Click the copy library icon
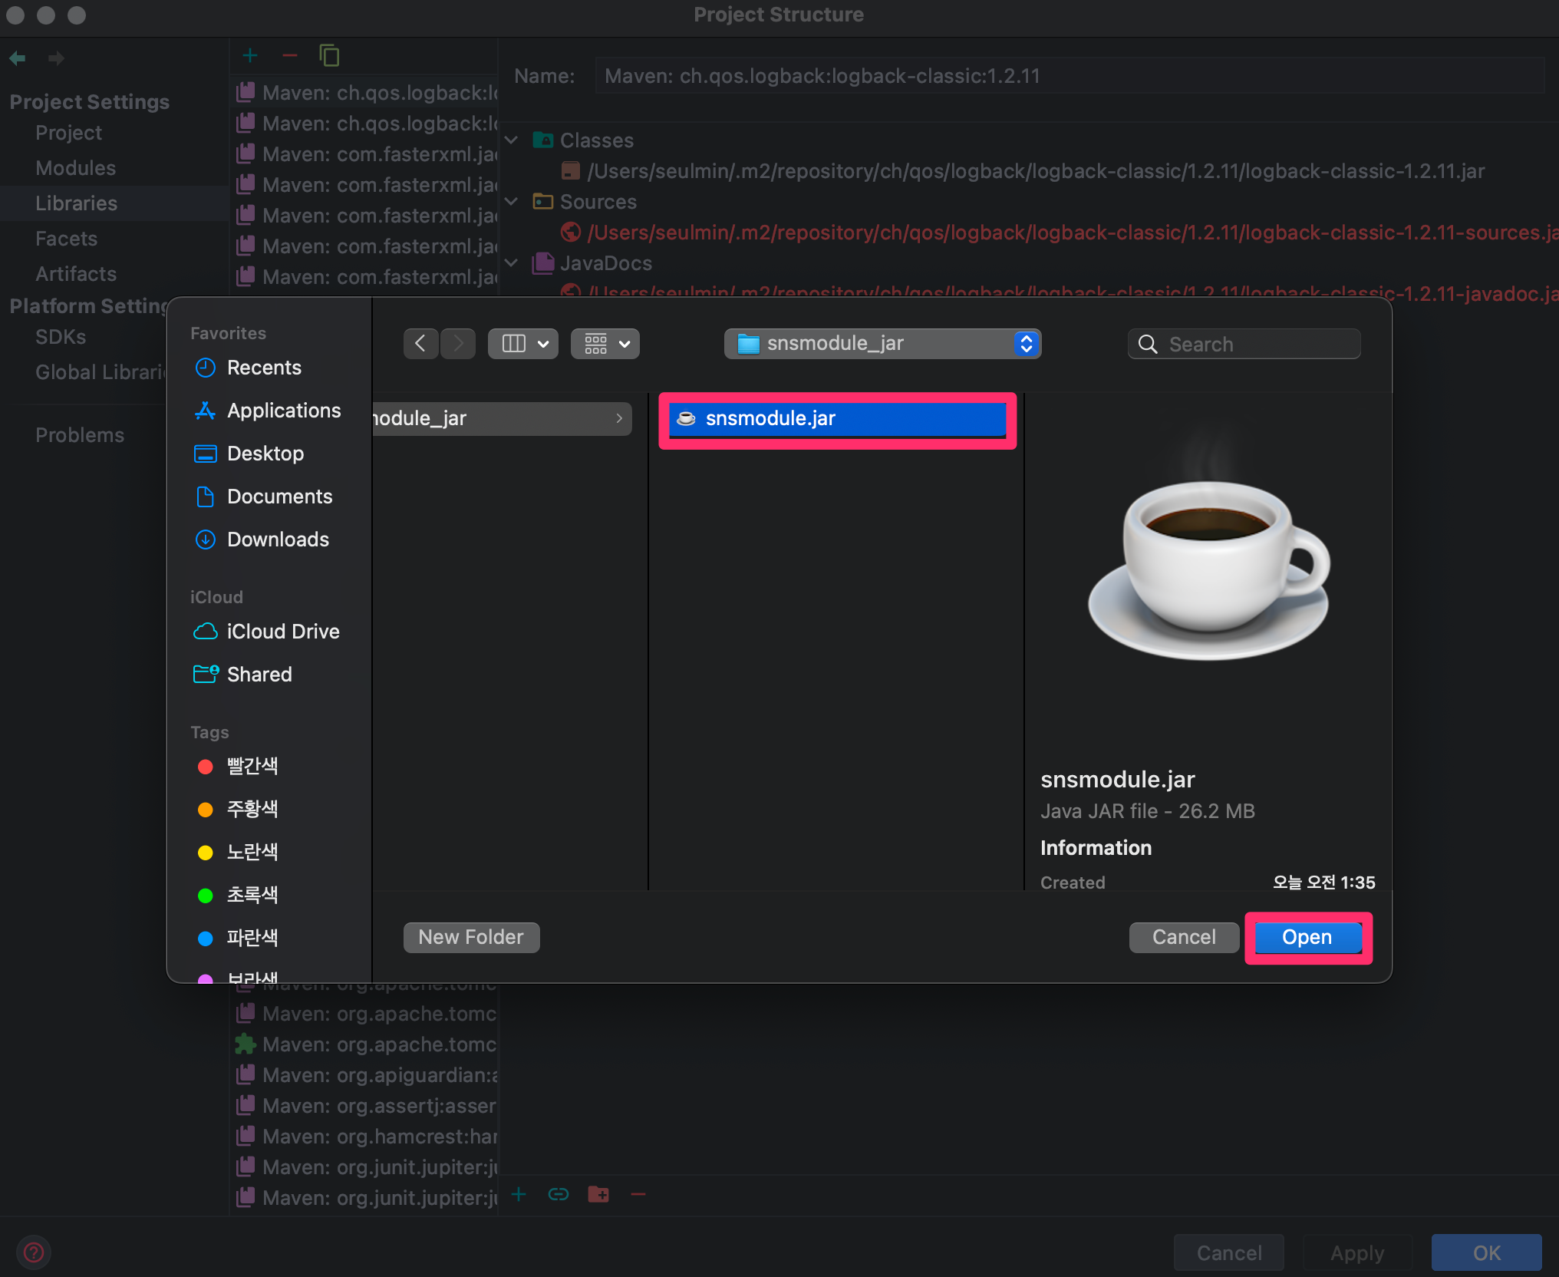Image resolution: width=1559 pixels, height=1277 pixels. tap(329, 56)
